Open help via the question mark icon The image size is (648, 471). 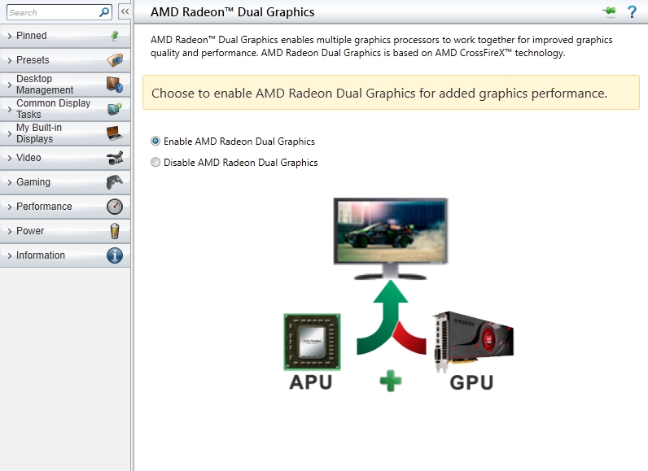632,11
